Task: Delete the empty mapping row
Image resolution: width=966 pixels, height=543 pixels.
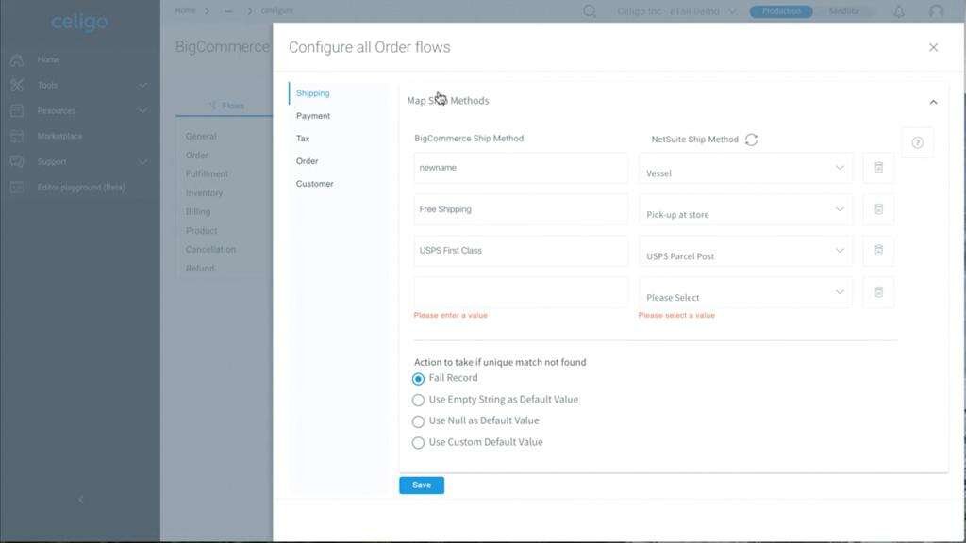Action: (878, 292)
